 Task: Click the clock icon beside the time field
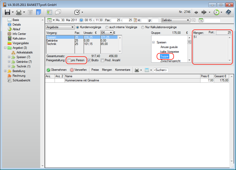coord(81,20)
